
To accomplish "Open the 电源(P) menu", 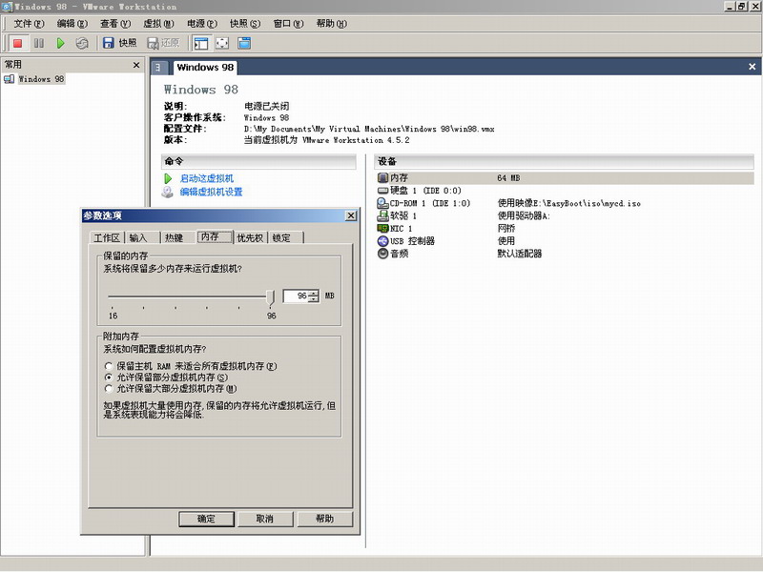I will pos(202,23).
